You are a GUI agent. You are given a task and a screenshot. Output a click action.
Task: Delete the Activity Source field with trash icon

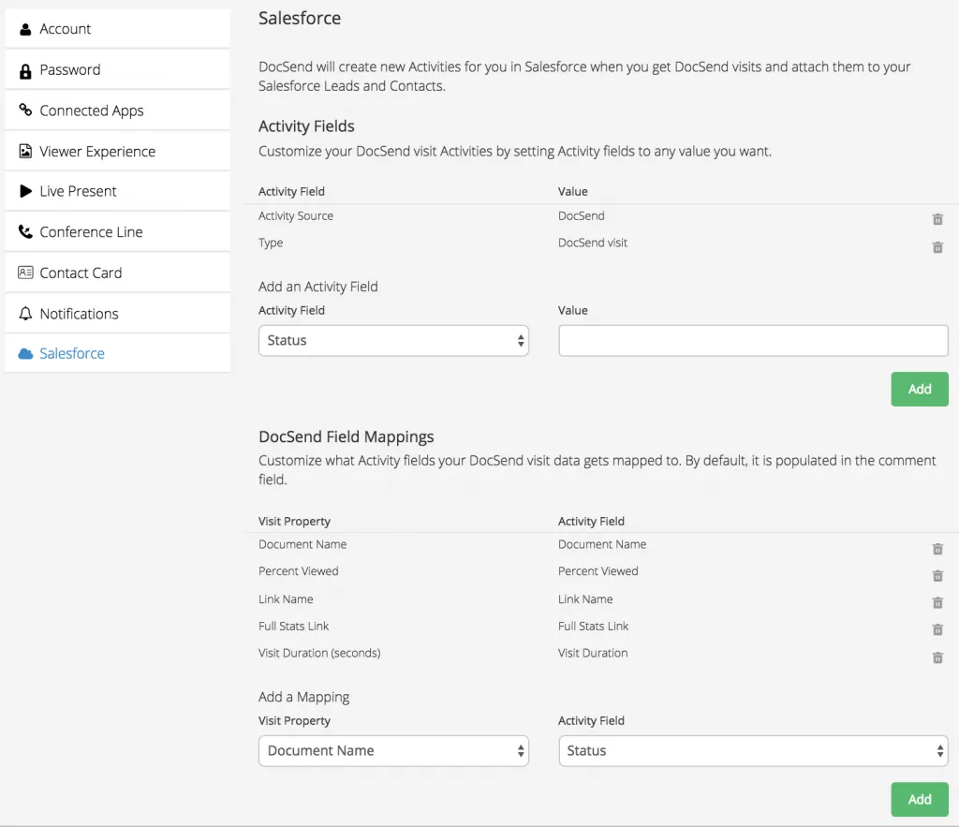tap(937, 219)
